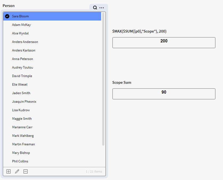
Task: Click the $MAX formula result field showing 200
Action: point(164,43)
